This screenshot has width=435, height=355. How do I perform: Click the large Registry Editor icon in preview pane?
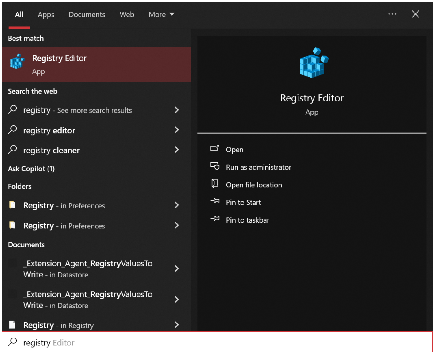click(314, 63)
